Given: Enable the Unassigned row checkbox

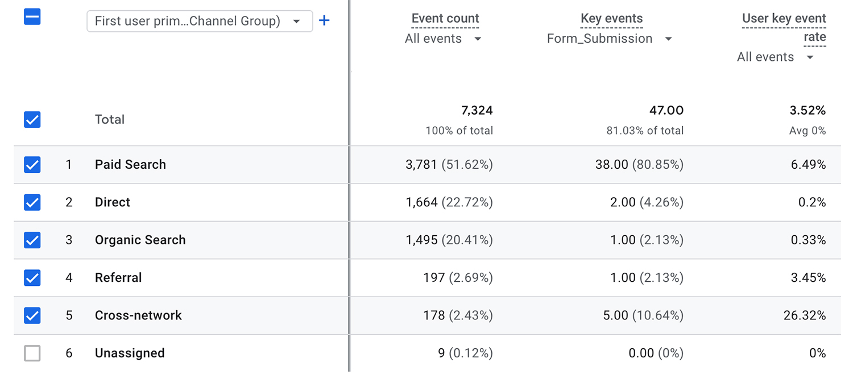Looking at the screenshot, I should [32, 353].
